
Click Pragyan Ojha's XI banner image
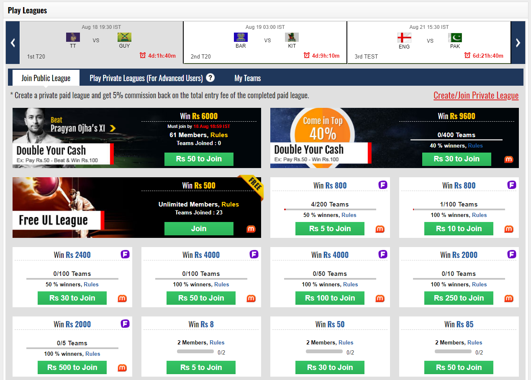click(75, 138)
